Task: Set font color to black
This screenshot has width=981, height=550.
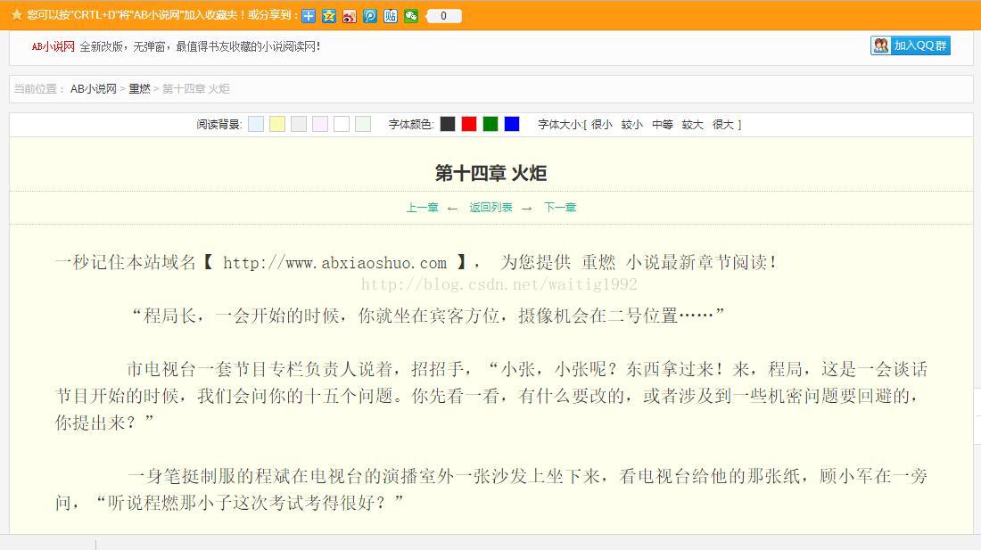Action: coord(448,124)
